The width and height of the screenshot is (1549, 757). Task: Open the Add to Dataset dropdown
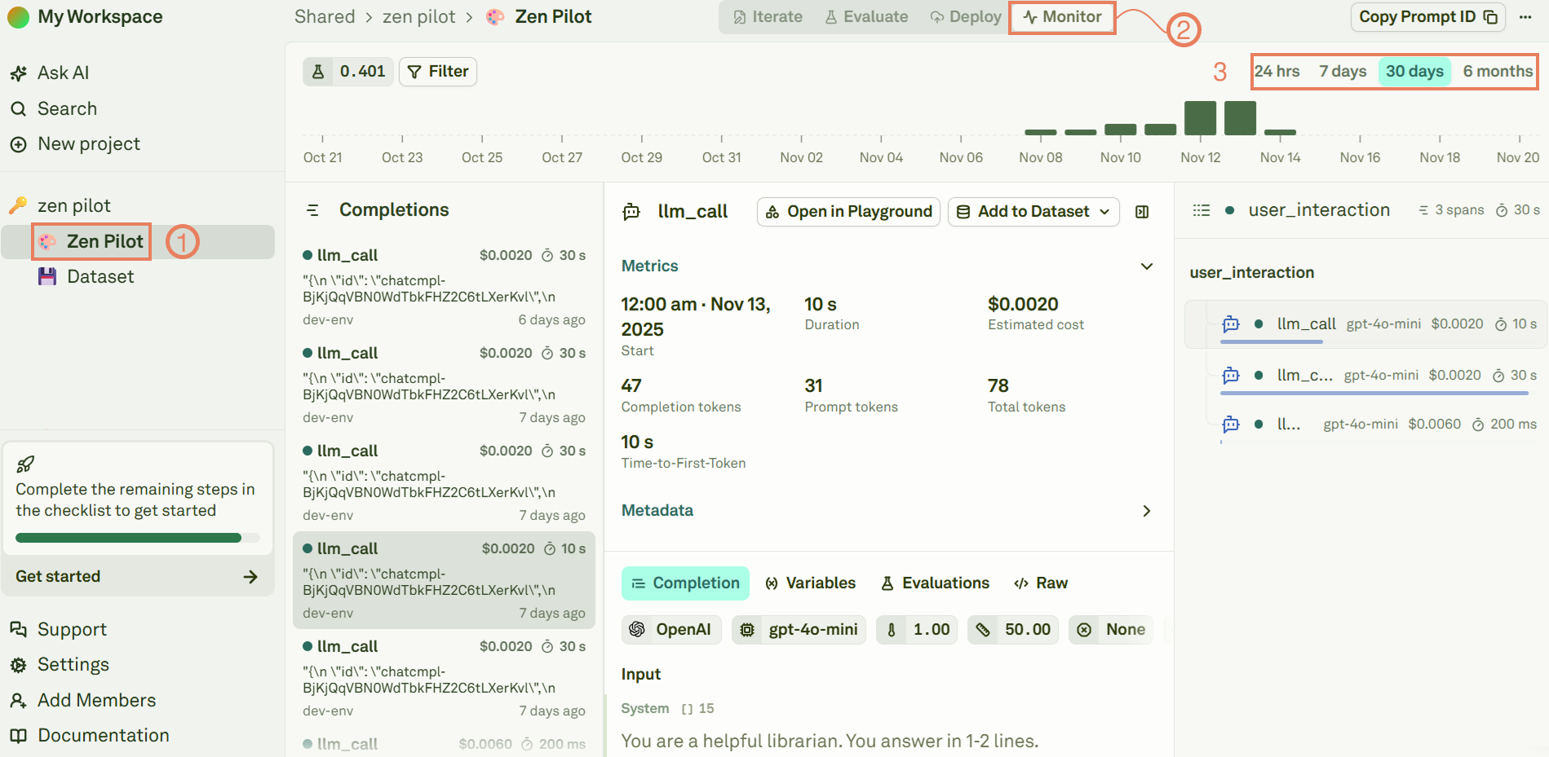click(x=1033, y=212)
